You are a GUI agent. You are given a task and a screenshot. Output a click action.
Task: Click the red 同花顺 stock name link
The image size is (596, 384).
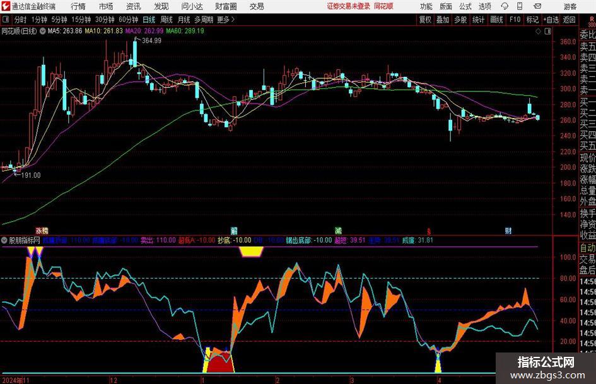383,6
